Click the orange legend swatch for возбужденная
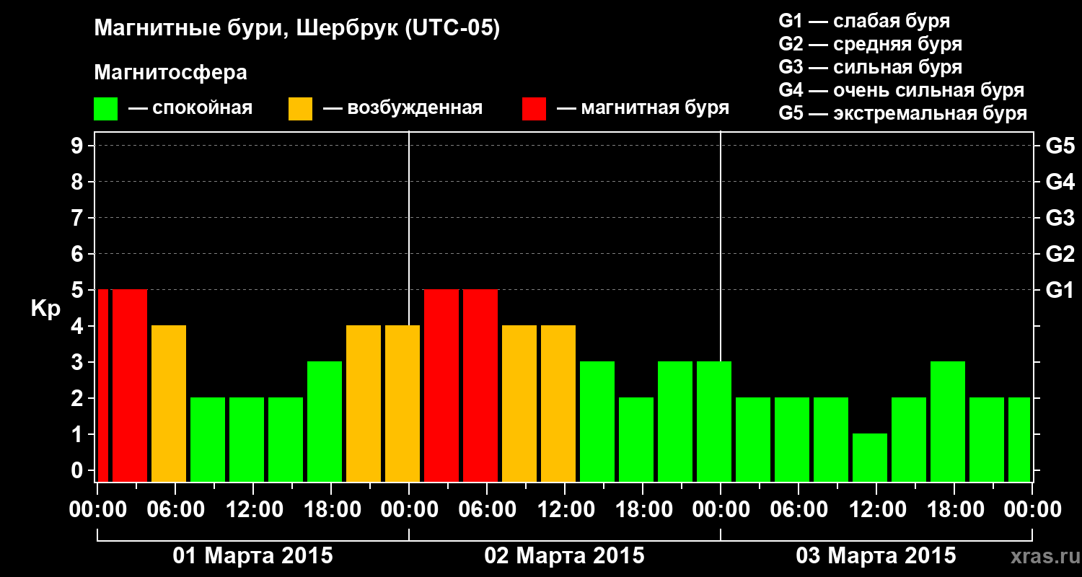1082x577 pixels. coord(300,109)
